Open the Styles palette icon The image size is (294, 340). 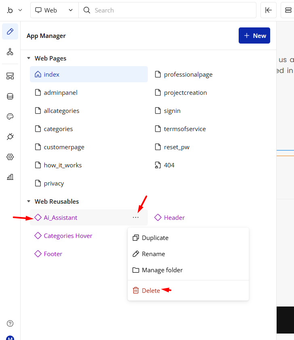[10, 117]
